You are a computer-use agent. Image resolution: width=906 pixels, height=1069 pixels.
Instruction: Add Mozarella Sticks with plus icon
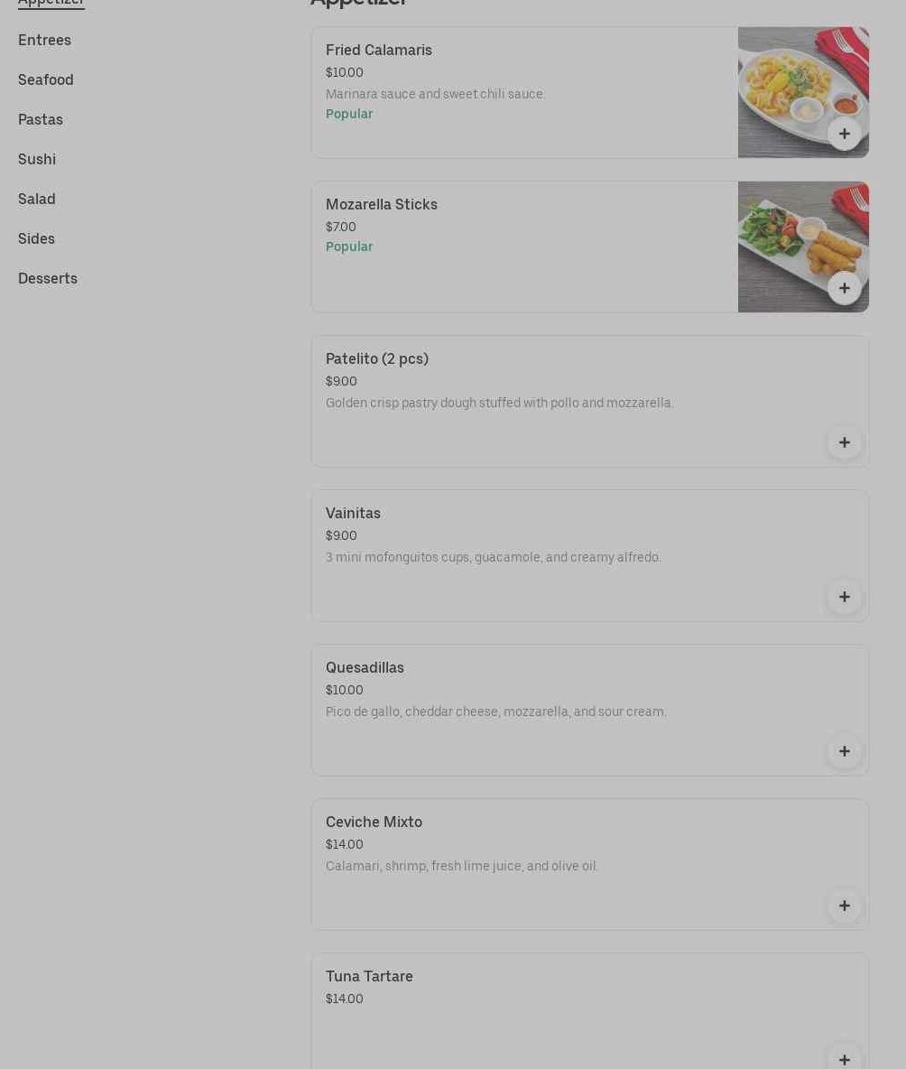844,288
